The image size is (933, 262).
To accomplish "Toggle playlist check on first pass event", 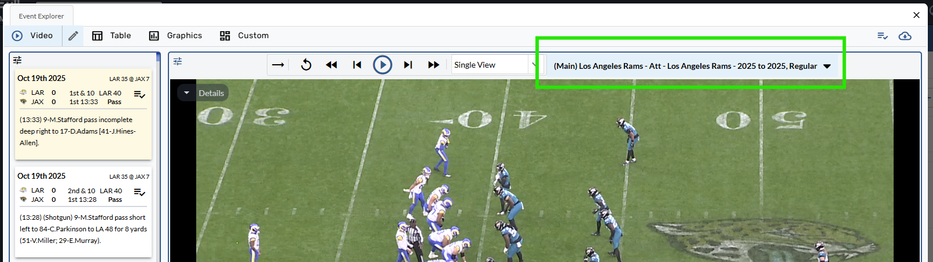I will pos(139,95).
